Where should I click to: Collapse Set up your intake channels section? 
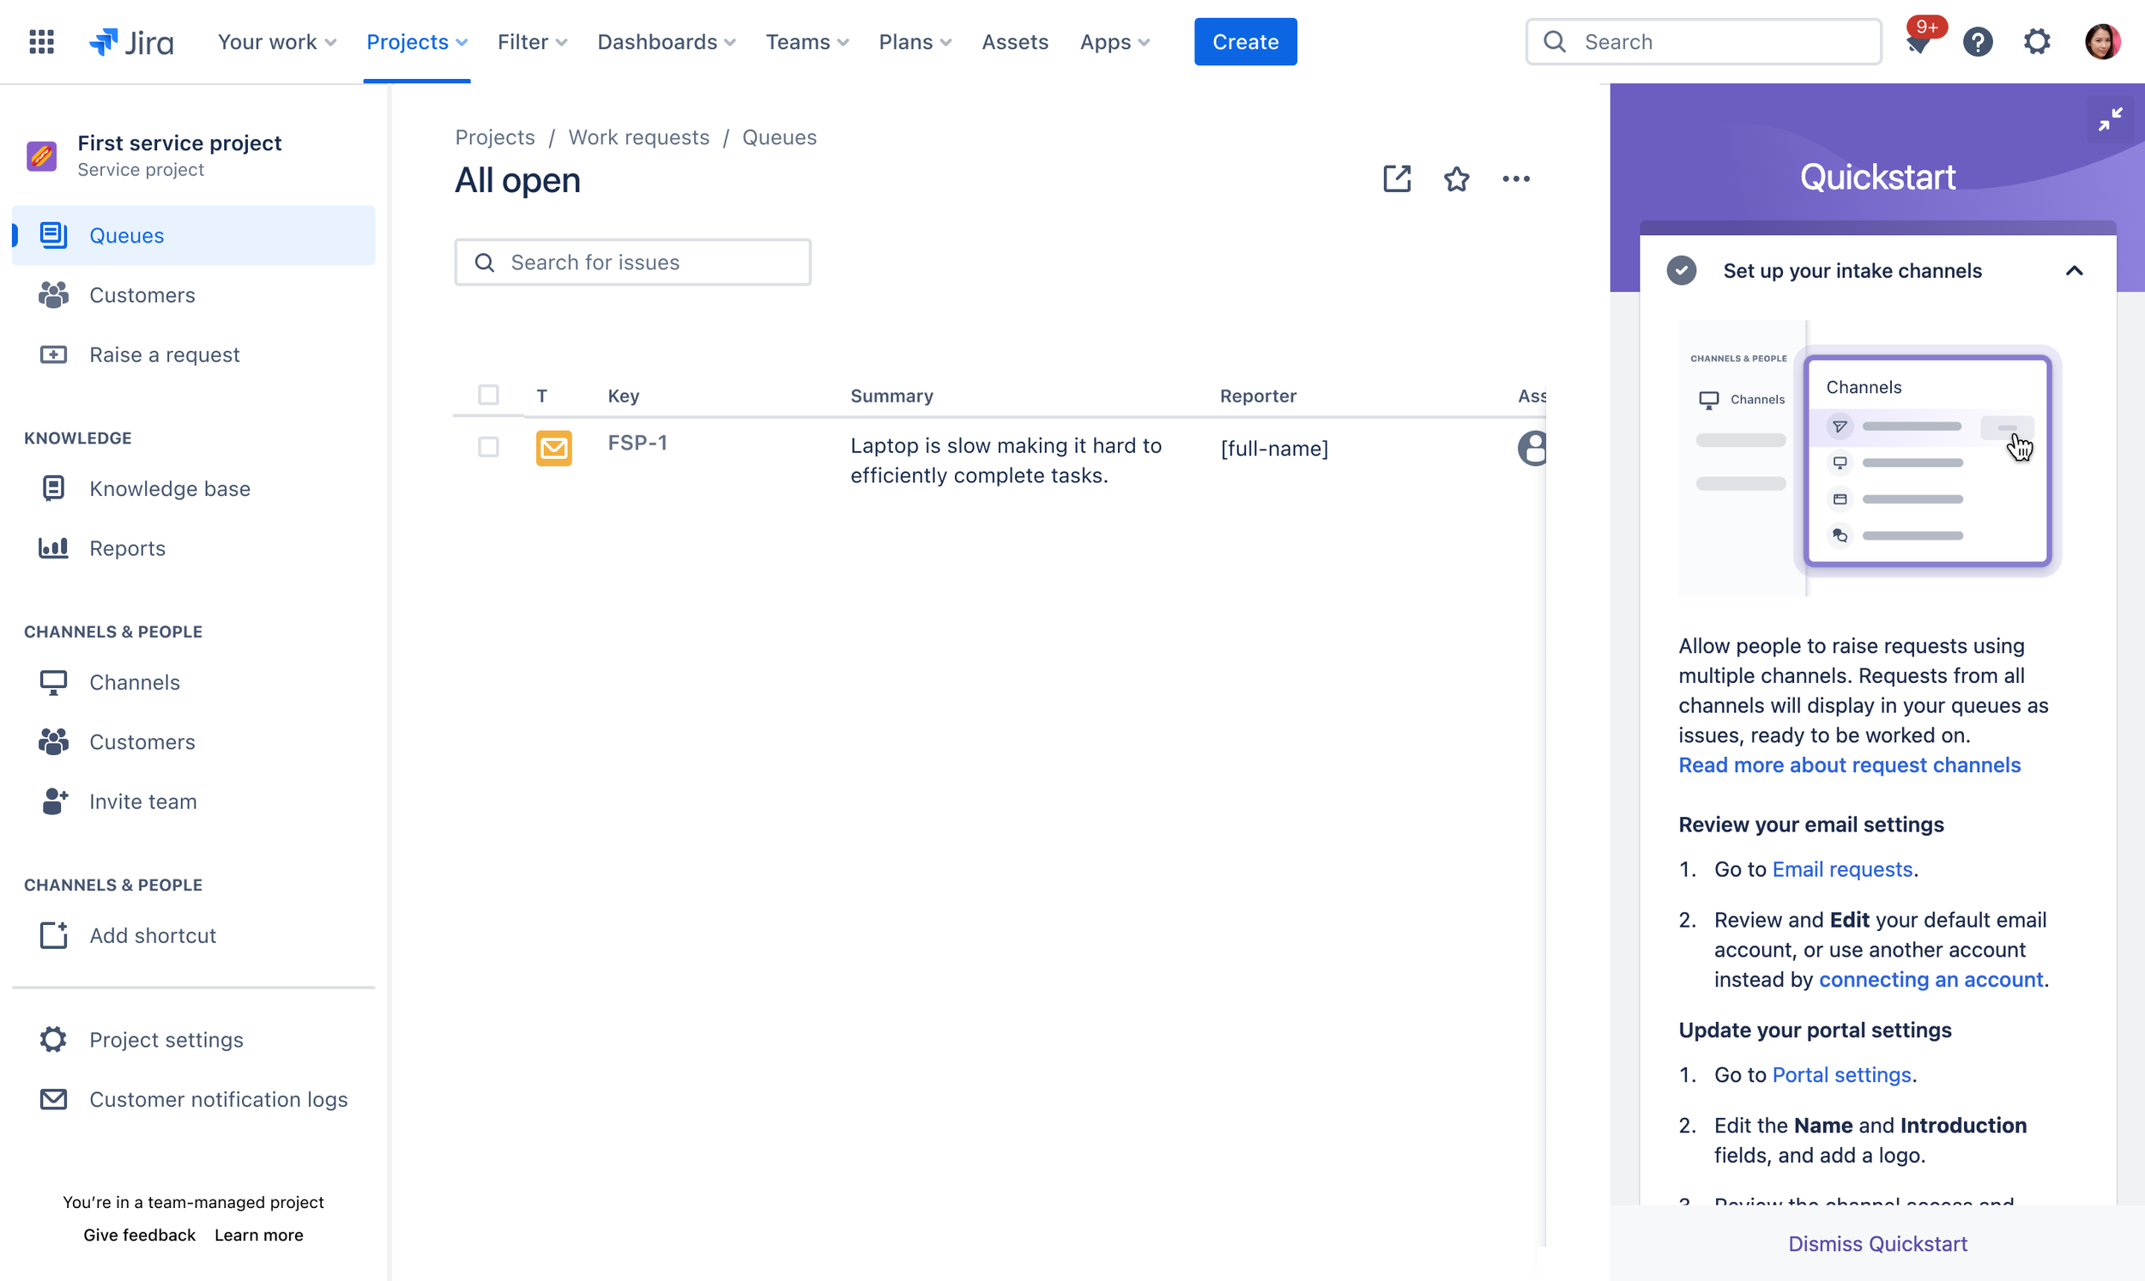coord(2073,271)
